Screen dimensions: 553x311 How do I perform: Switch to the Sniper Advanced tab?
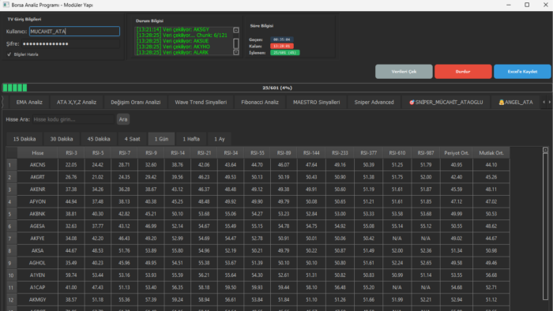374,102
